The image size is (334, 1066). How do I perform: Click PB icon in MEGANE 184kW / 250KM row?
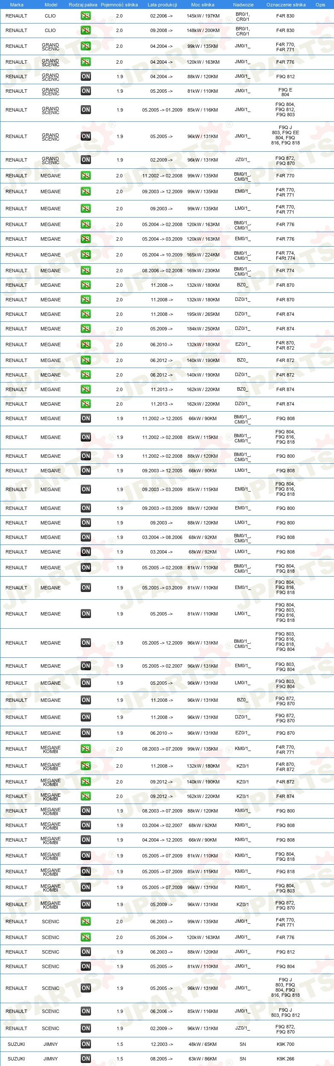point(86,329)
